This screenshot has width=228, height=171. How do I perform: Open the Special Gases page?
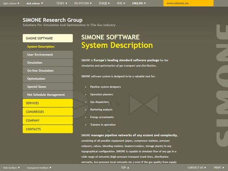(x=48, y=87)
